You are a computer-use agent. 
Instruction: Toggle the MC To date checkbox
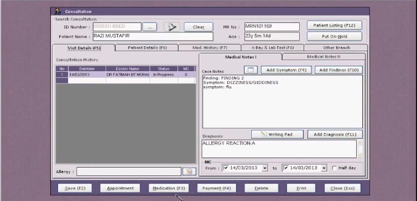pyautogui.click(x=286, y=168)
